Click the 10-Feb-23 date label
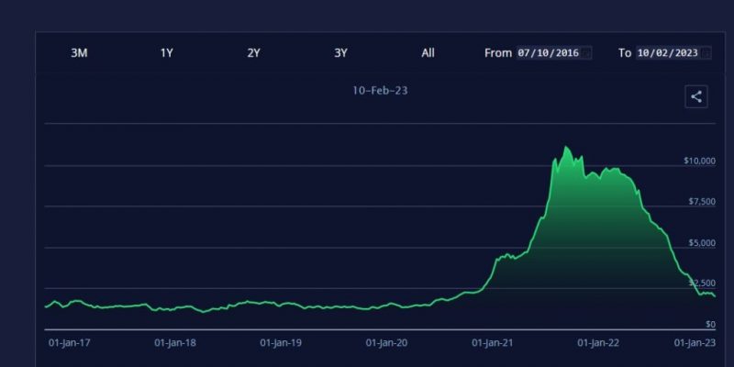This screenshot has width=734, height=367. (x=380, y=91)
